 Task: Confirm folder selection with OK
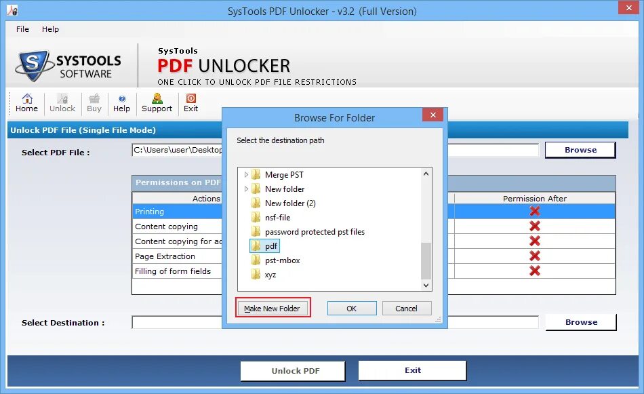[x=352, y=308]
